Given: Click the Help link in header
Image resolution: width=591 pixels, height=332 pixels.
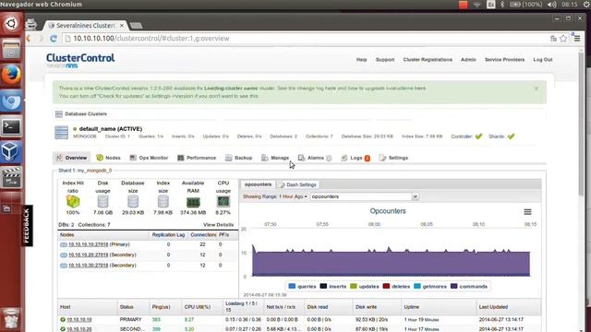Looking at the screenshot, I should click(361, 59).
